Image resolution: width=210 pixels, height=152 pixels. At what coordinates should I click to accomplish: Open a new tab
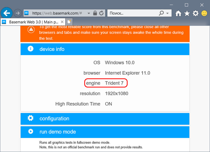point(69,22)
